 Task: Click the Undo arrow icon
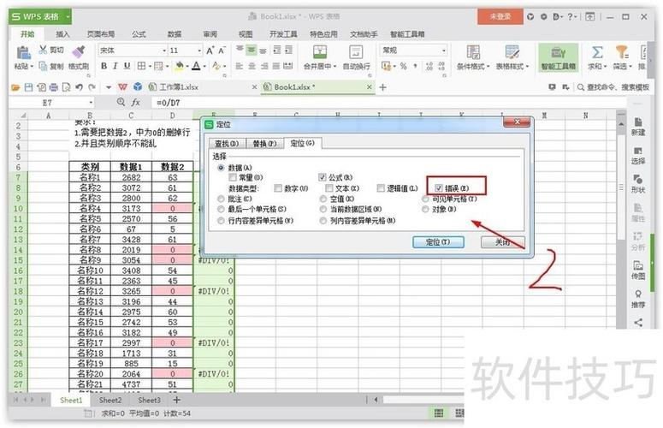point(79,87)
